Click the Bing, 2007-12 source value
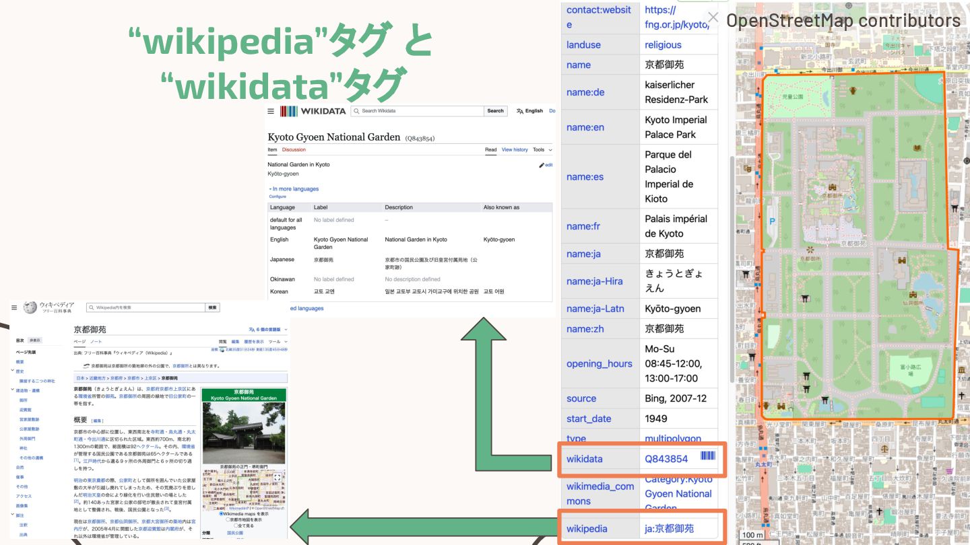Screen dimensions: 970x545 click(x=676, y=398)
